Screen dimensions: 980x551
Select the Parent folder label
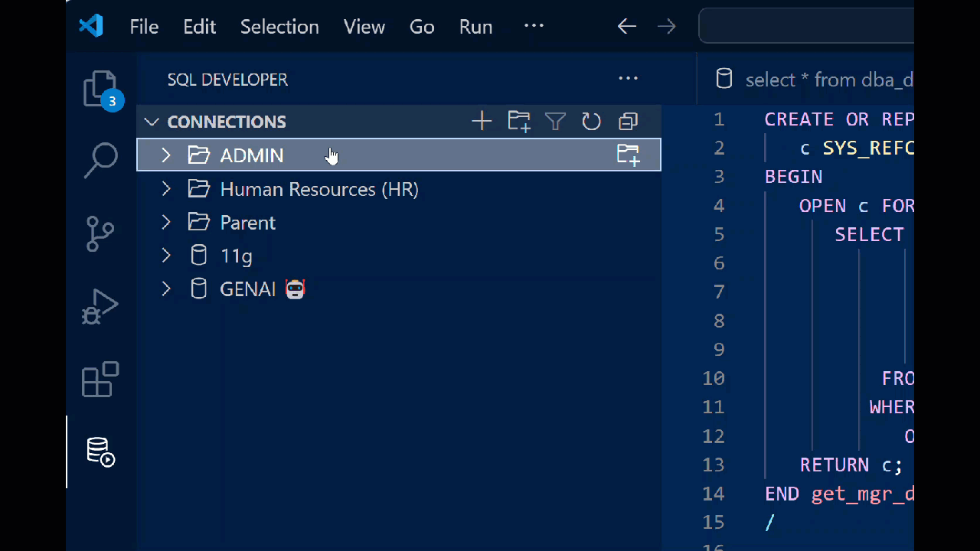247,223
